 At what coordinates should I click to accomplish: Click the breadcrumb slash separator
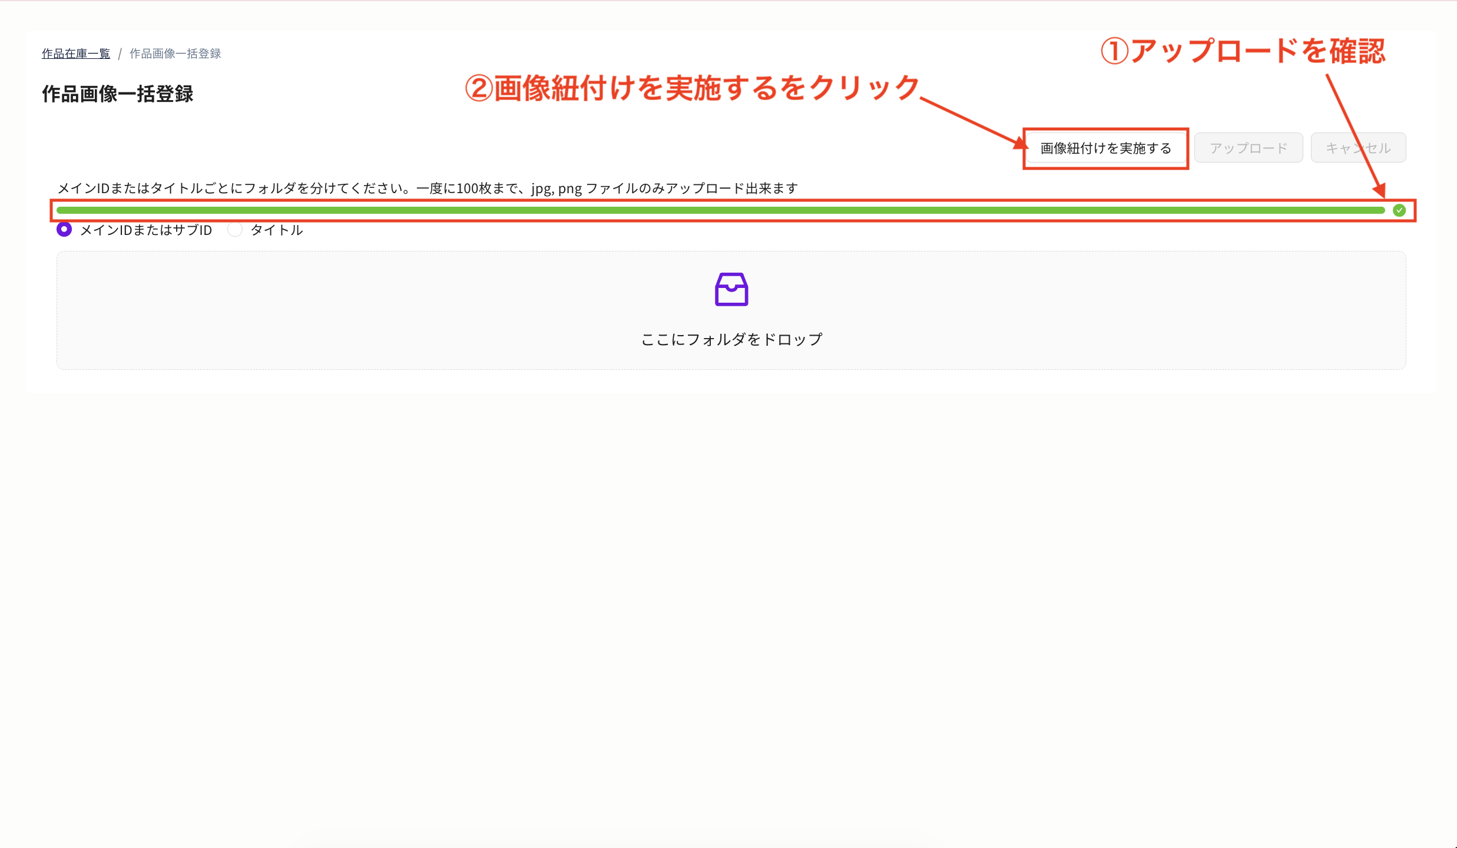coord(120,54)
